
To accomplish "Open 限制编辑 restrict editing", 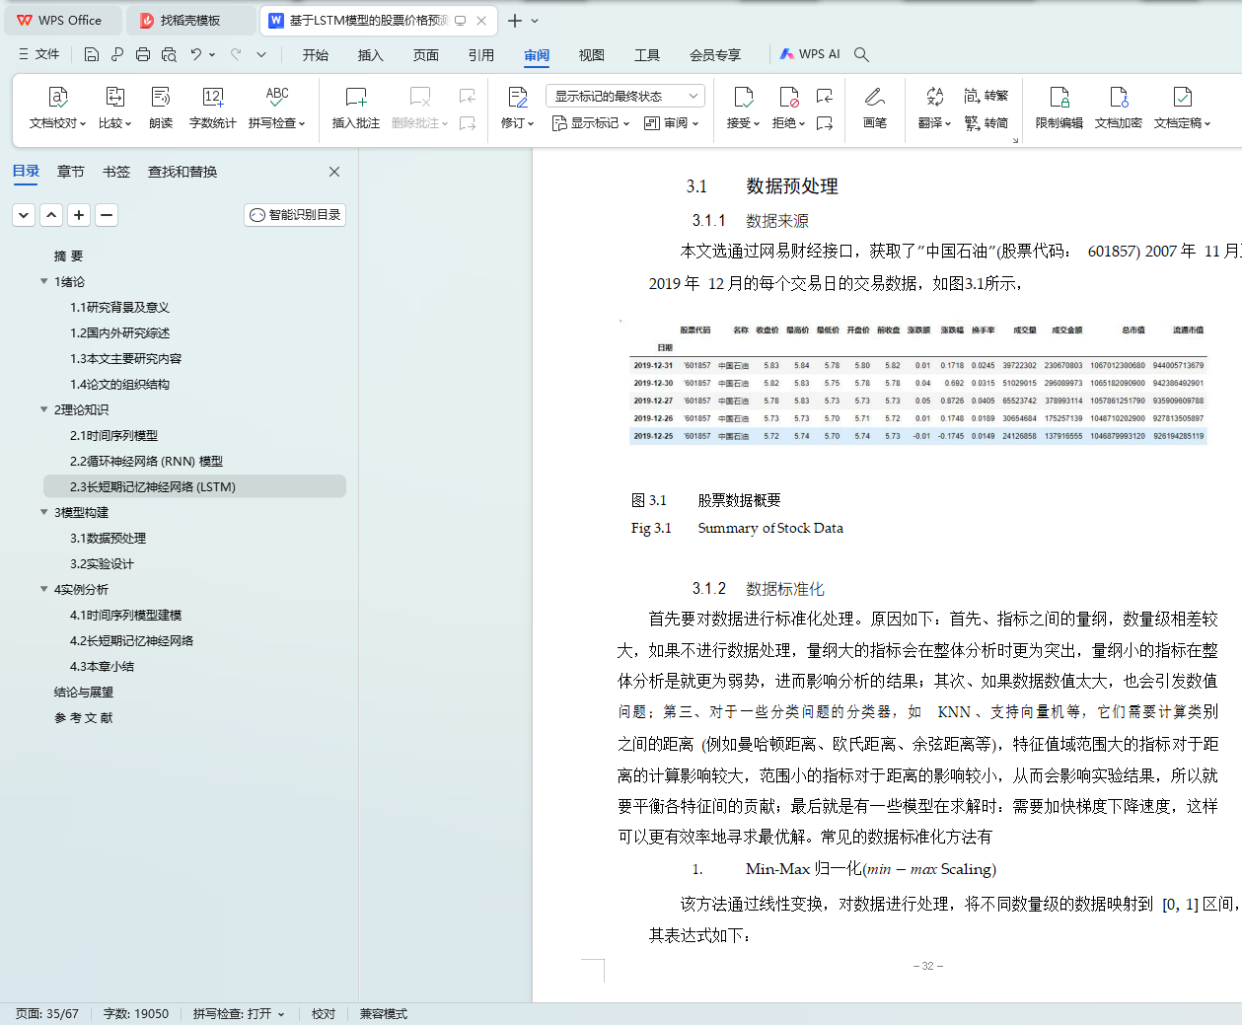I will coord(1059,109).
